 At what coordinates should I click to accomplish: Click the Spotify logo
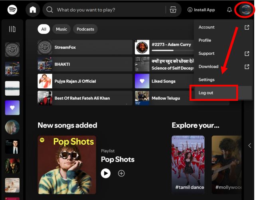(x=12, y=10)
